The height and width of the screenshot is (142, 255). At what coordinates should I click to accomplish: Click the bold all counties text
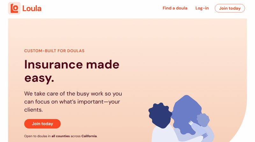[x=61, y=136]
